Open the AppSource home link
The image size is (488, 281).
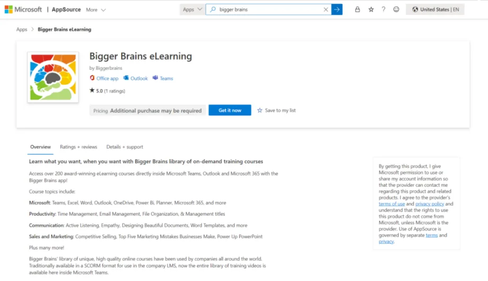coord(66,10)
